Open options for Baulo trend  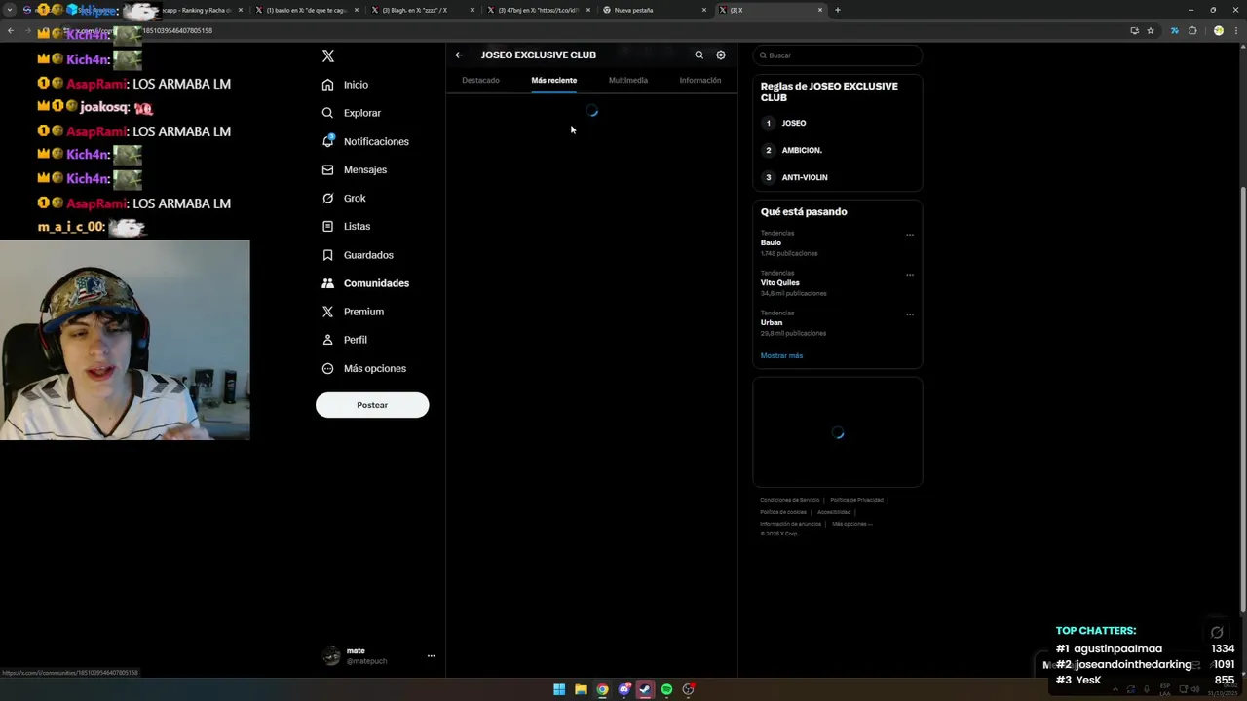[x=910, y=235]
